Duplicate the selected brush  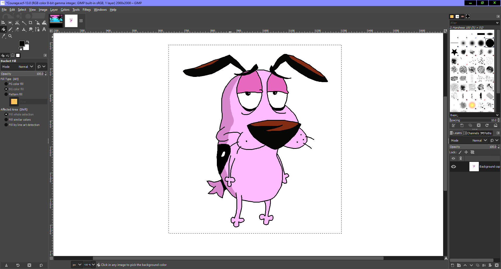click(470, 125)
